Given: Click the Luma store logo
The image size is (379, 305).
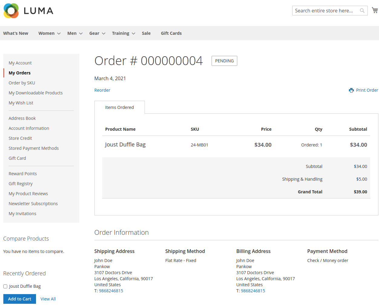Looking at the screenshot, I should (28, 11).
